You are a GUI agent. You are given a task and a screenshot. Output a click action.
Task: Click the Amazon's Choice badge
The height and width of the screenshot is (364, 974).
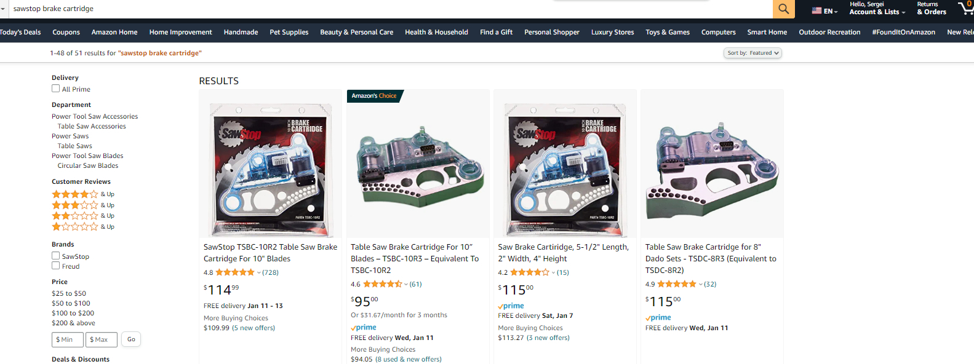(x=374, y=96)
